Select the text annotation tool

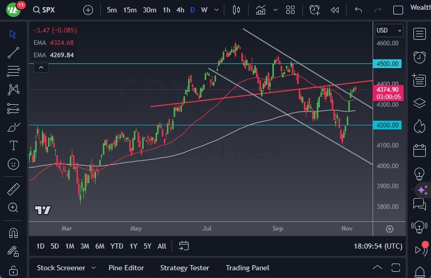coord(13,145)
